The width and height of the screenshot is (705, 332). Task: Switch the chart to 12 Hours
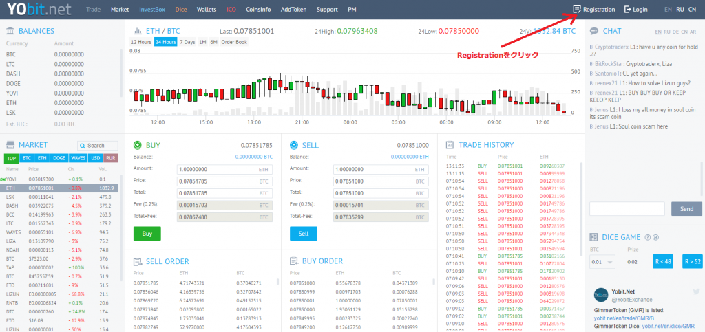point(140,42)
